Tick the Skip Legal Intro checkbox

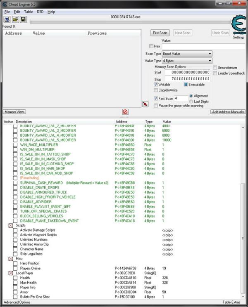(15, 254)
